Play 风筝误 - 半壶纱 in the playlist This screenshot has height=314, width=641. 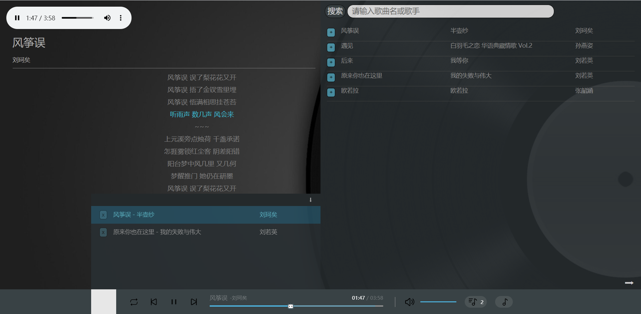(134, 215)
